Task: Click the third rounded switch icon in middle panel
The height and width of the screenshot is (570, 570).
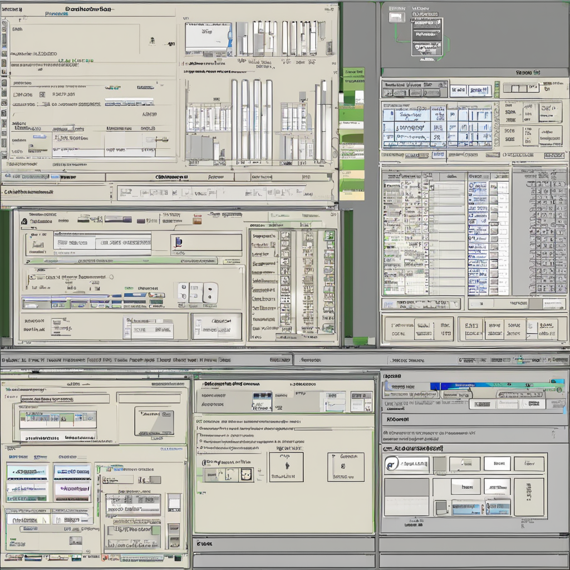Action: pyautogui.click(x=210, y=292)
